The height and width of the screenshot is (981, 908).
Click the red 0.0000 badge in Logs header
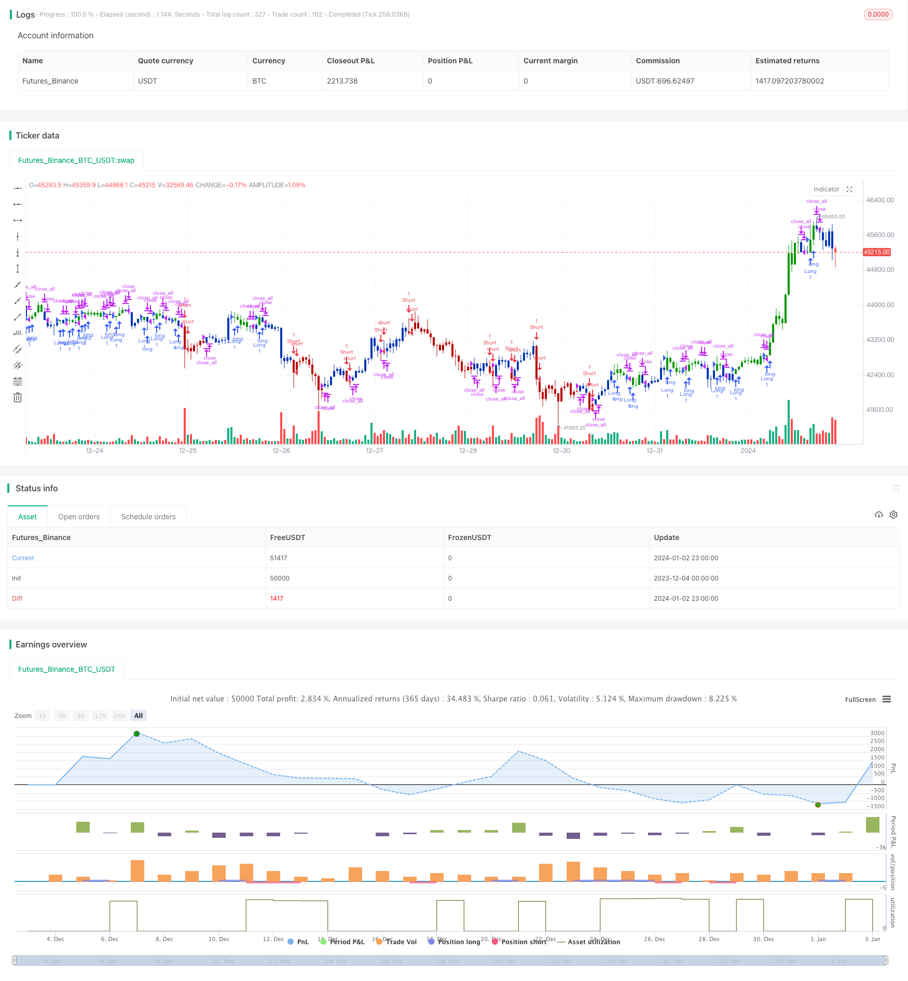click(x=878, y=15)
